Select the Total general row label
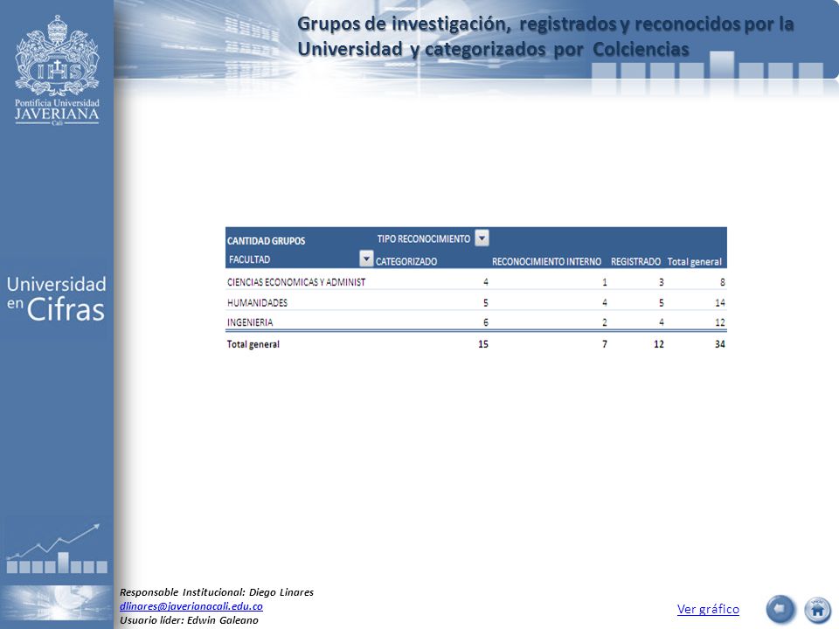 coord(253,344)
